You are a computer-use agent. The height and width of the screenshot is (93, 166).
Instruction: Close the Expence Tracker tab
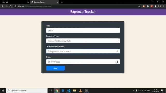tap(57, 2)
